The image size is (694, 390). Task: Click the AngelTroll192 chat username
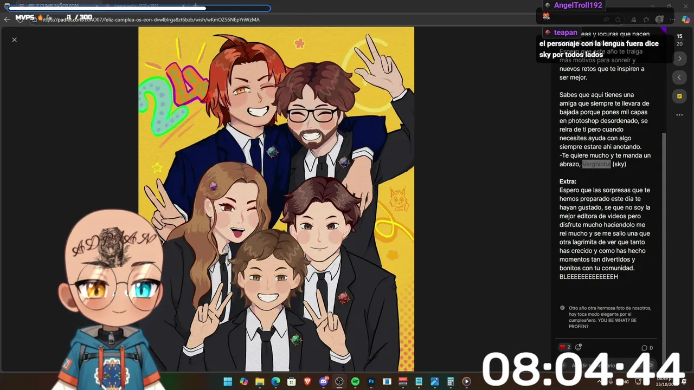(578, 5)
